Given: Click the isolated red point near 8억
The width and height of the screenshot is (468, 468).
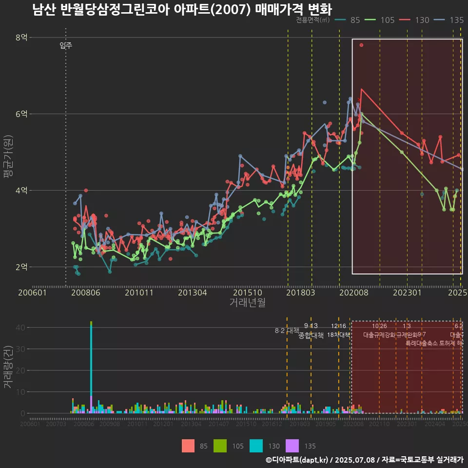Looking at the screenshot, I should pos(361,45).
